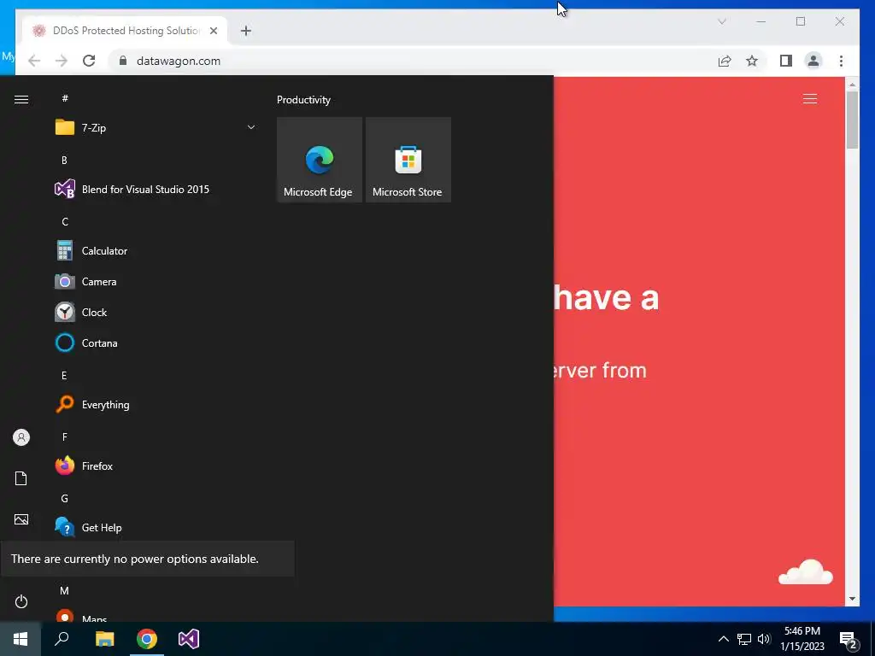Viewport: 875px width, 656px height.
Task: Open the volume tray icon
Action: 764,639
